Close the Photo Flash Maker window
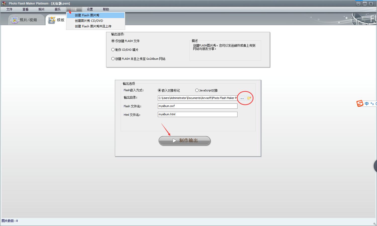 371,4
